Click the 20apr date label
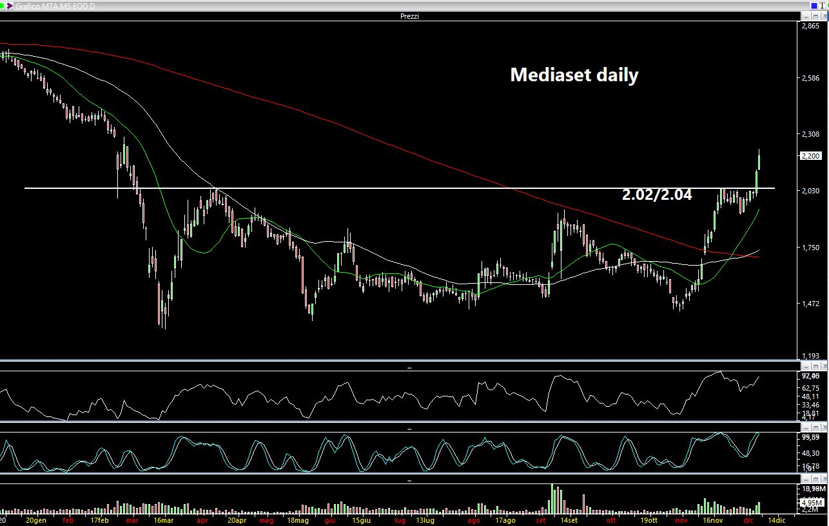The width and height of the screenshot is (829, 526). pyautogui.click(x=237, y=520)
